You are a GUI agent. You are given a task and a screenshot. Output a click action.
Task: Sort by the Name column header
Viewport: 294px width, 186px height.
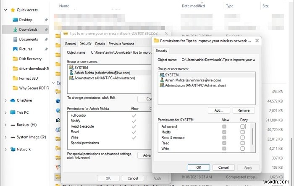coord(64,6)
